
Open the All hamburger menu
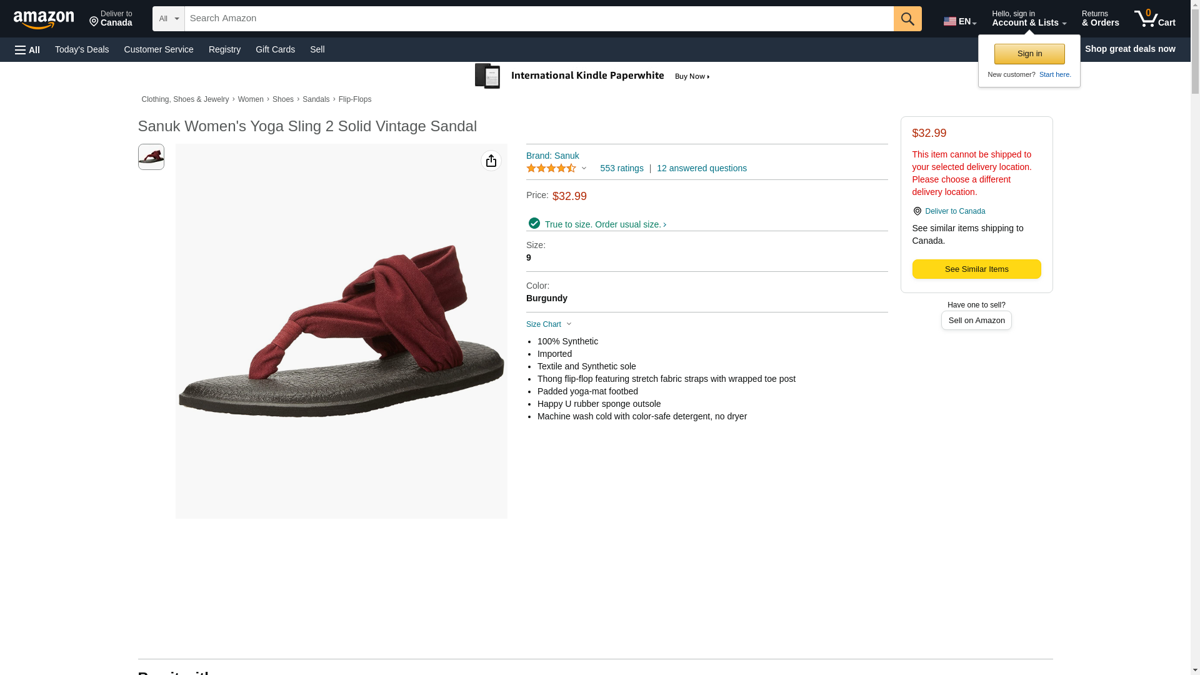[x=27, y=49]
